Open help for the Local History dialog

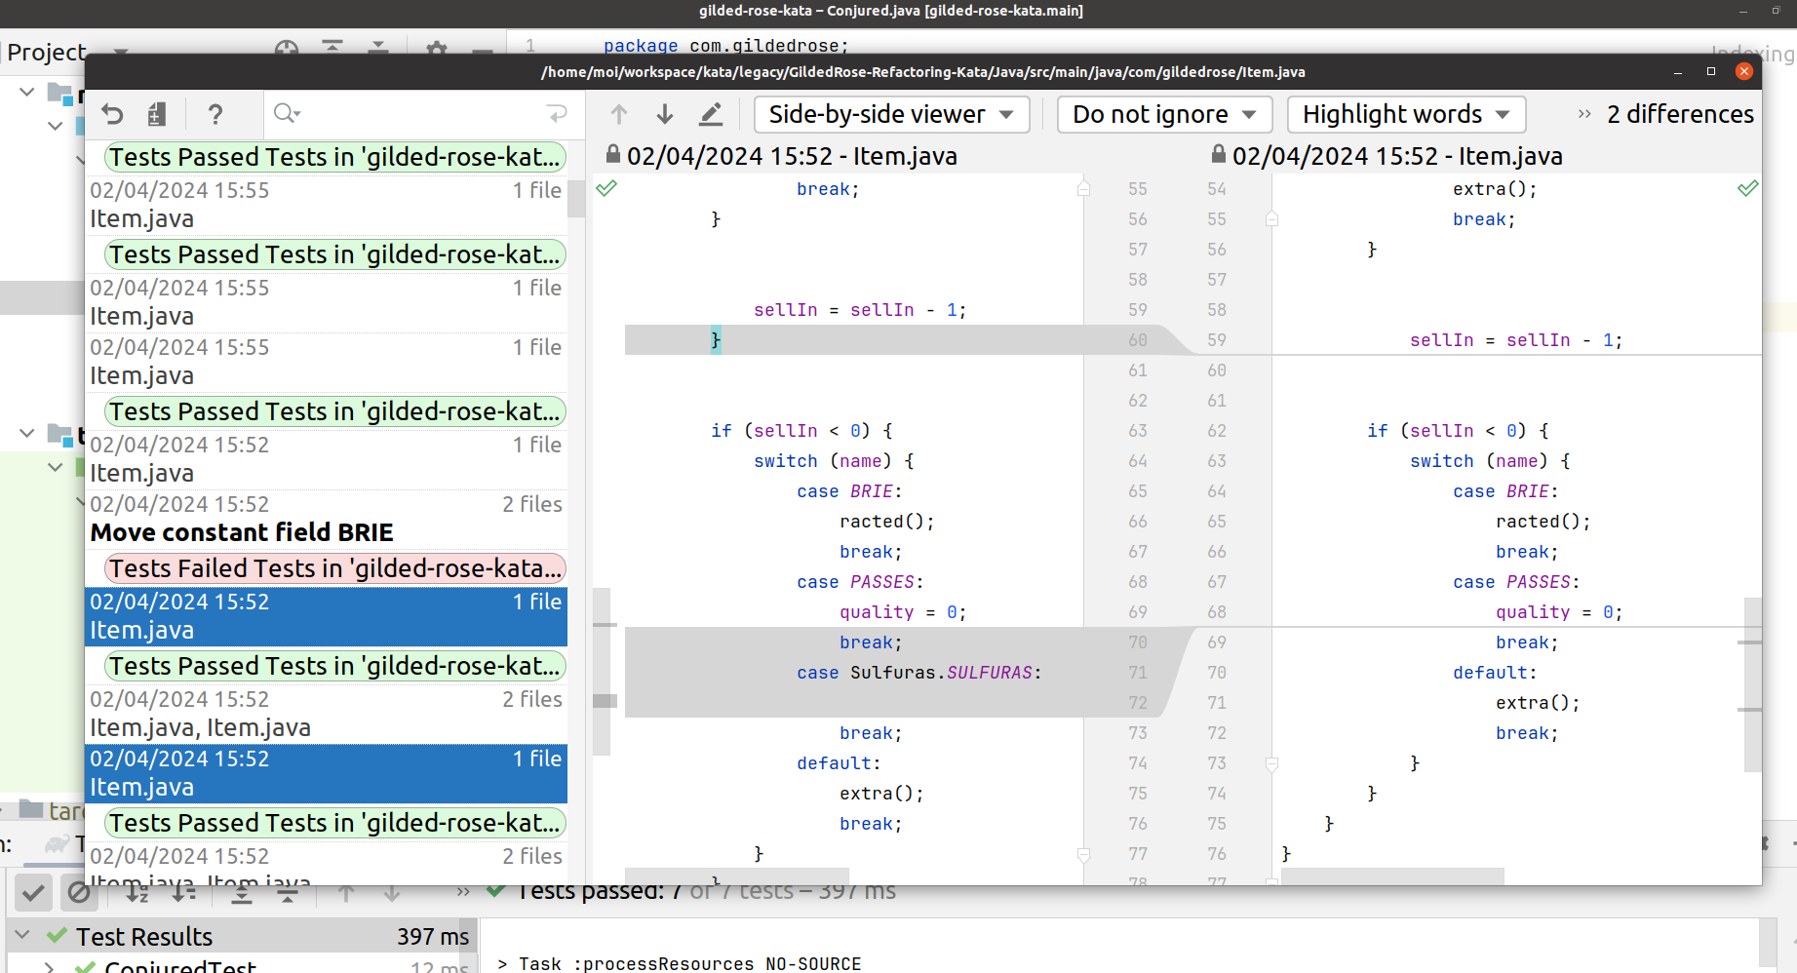click(x=215, y=114)
